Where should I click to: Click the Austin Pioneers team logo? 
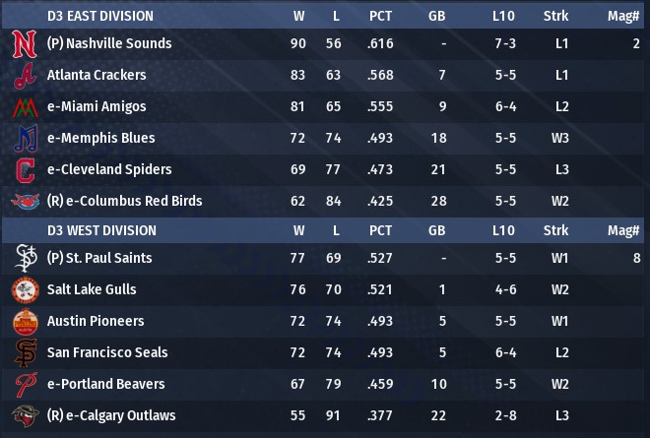coord(24,321)
